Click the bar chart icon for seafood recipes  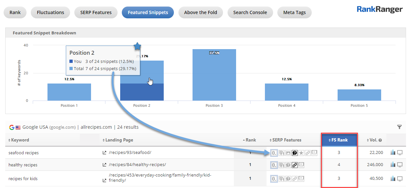393,152
